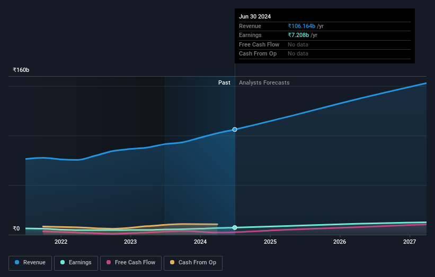Viewport: 435px width, 277px height.
Task: Click the 2027 x-axis label
Action: pyautogui.click(x=410, y=242)
